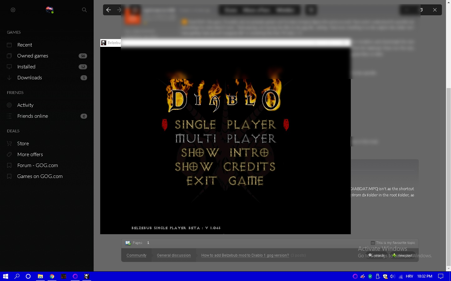Click the Downloads count badge 1
The width and height of the screenshot is (451, 281).
84,78
